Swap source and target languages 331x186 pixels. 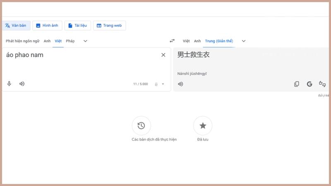[172, 41]
